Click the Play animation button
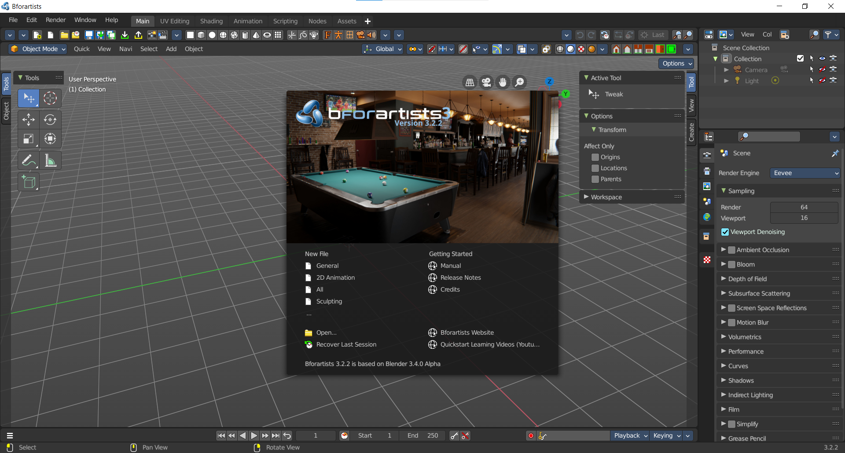 [x=254, y=435]
